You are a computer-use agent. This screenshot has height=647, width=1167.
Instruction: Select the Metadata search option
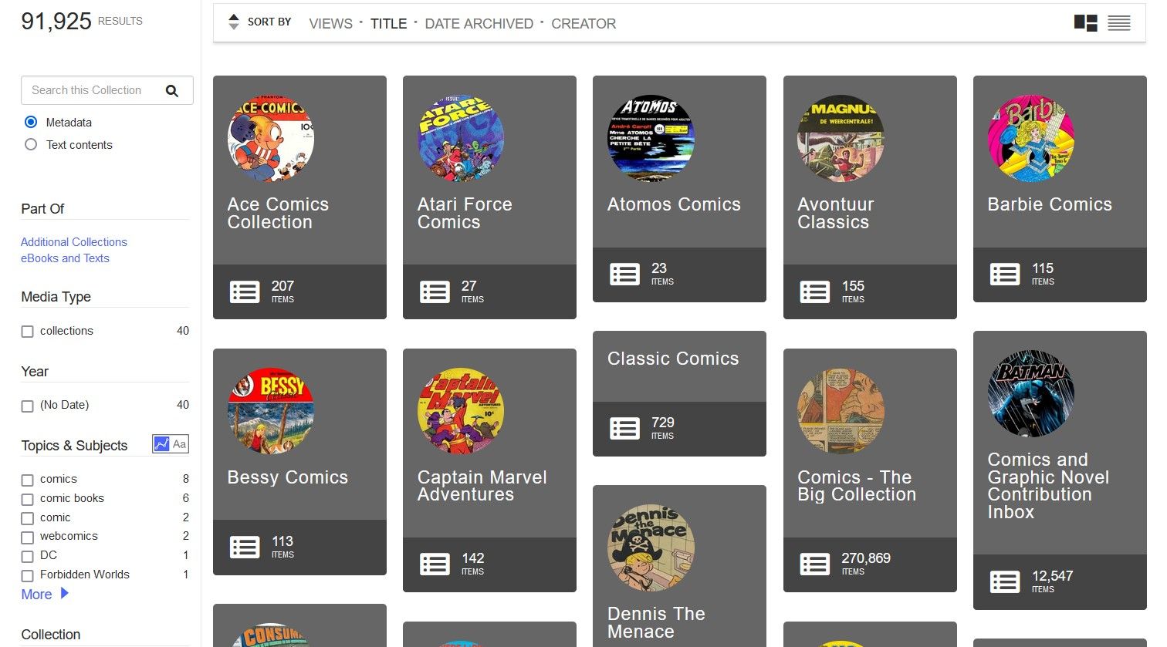pos(31,122)
